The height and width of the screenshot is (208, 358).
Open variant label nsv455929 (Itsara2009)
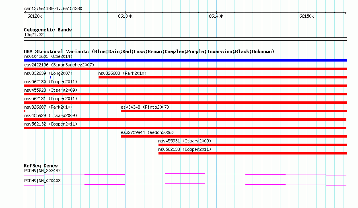point(51,115)
